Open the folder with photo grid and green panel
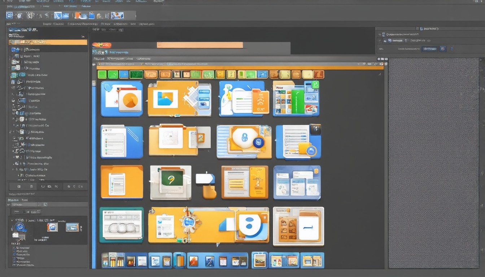Viewport: 485px width, 277px height. point(296,98)
